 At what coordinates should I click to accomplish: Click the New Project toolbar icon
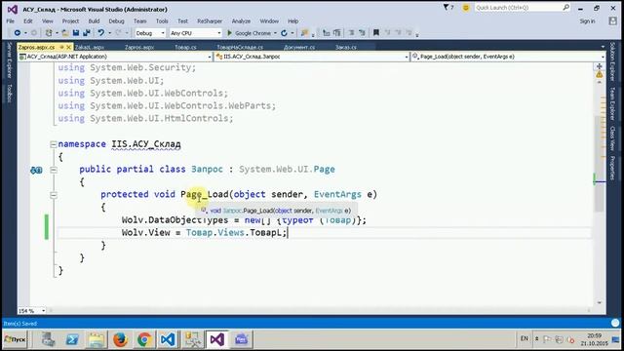tap(49, 33)
